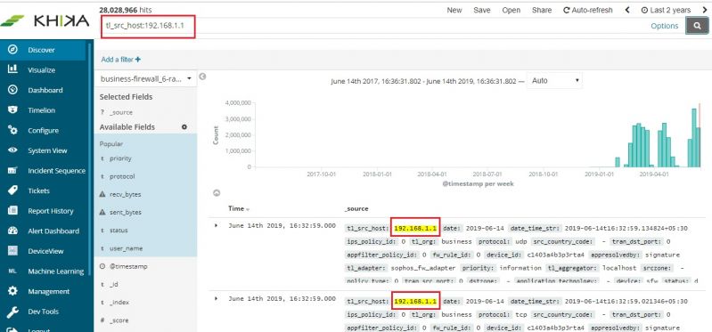Open query Options link

tap(664, 26)
